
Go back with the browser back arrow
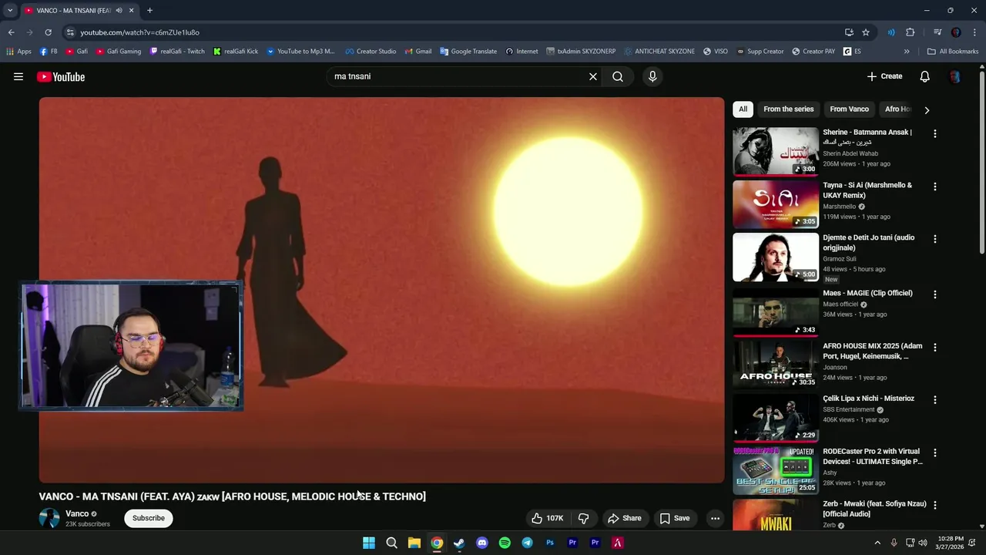click(11, 32)
